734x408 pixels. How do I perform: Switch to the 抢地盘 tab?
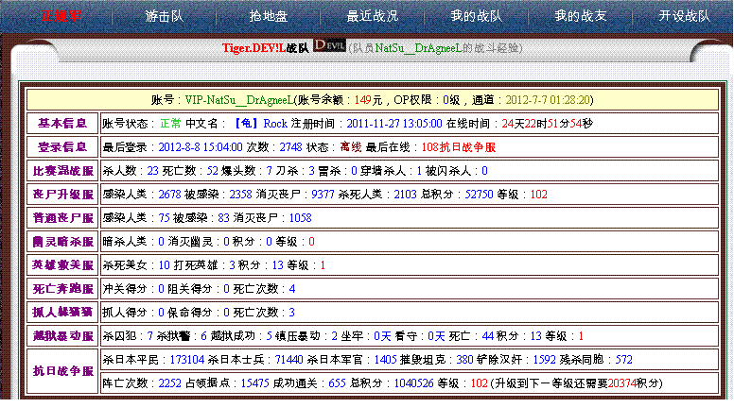pos(268,16)
